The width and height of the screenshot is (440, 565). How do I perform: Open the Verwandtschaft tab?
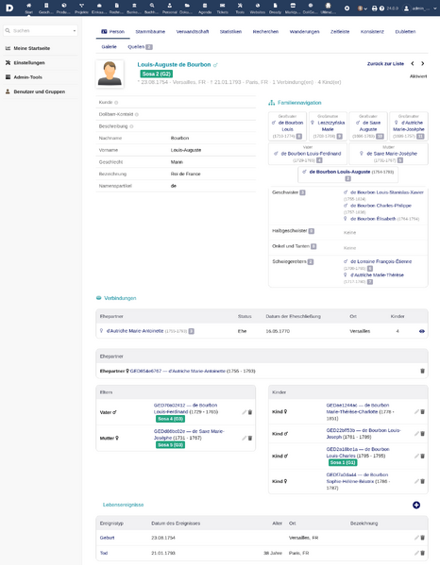coord(193,32)
